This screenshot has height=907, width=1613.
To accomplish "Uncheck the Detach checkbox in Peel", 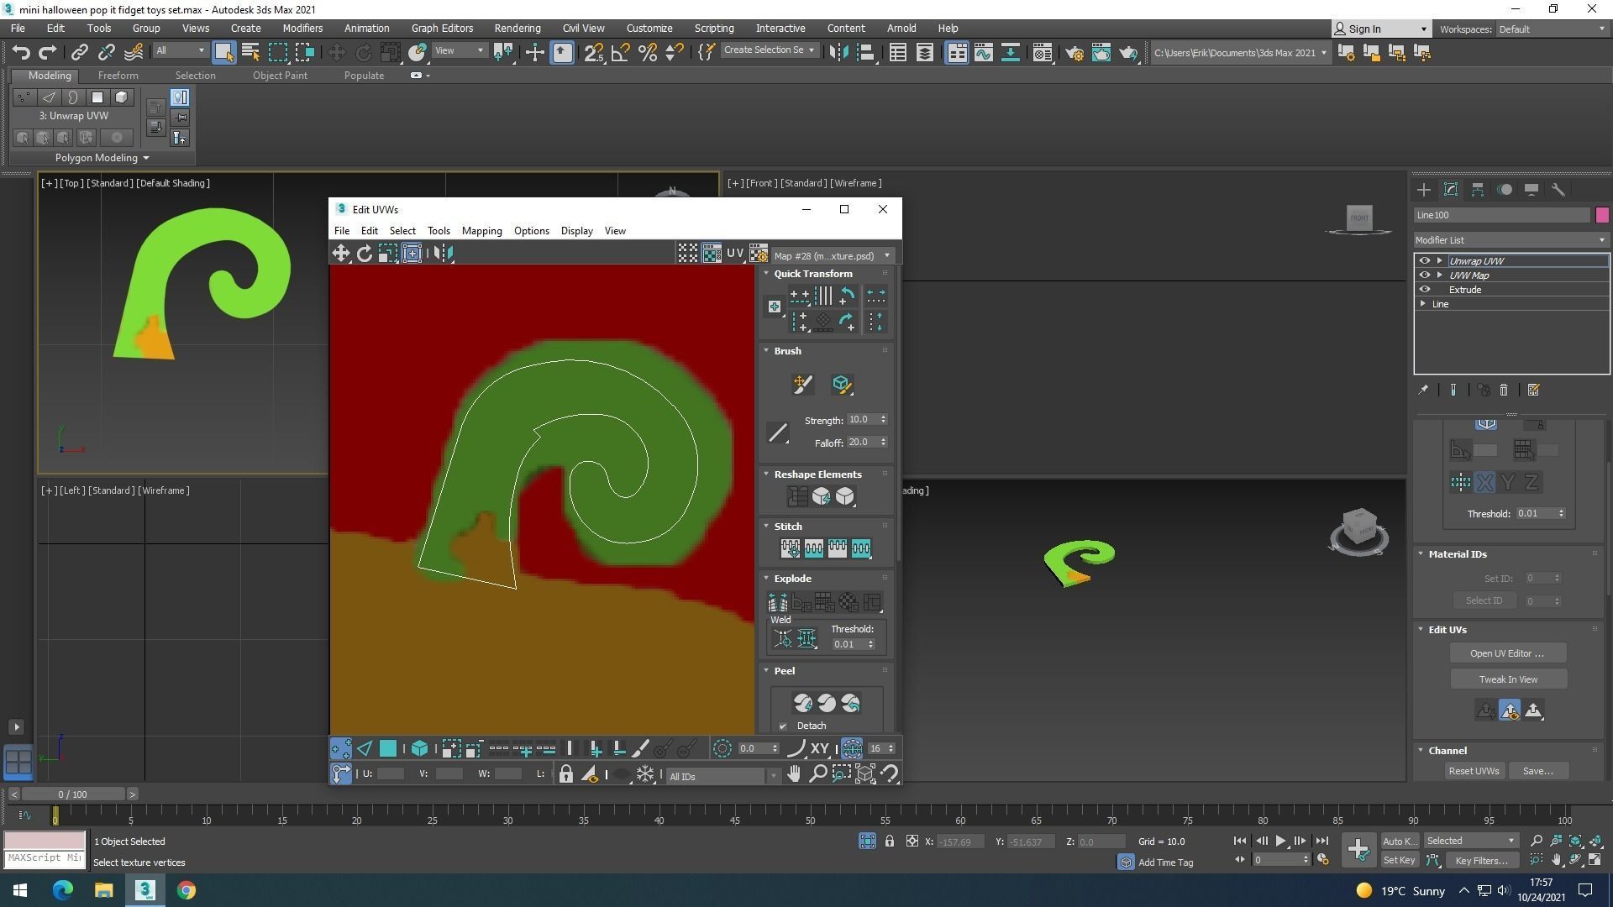I will pyautogui.click(x=783, y=726).
